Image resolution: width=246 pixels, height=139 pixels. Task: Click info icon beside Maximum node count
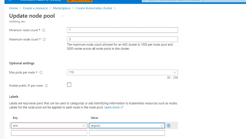pyautogui.click(x=44, y=39)
